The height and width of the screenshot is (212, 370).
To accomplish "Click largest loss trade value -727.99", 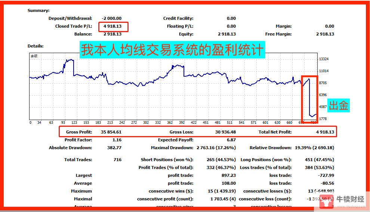I will [x=326, y=175].
